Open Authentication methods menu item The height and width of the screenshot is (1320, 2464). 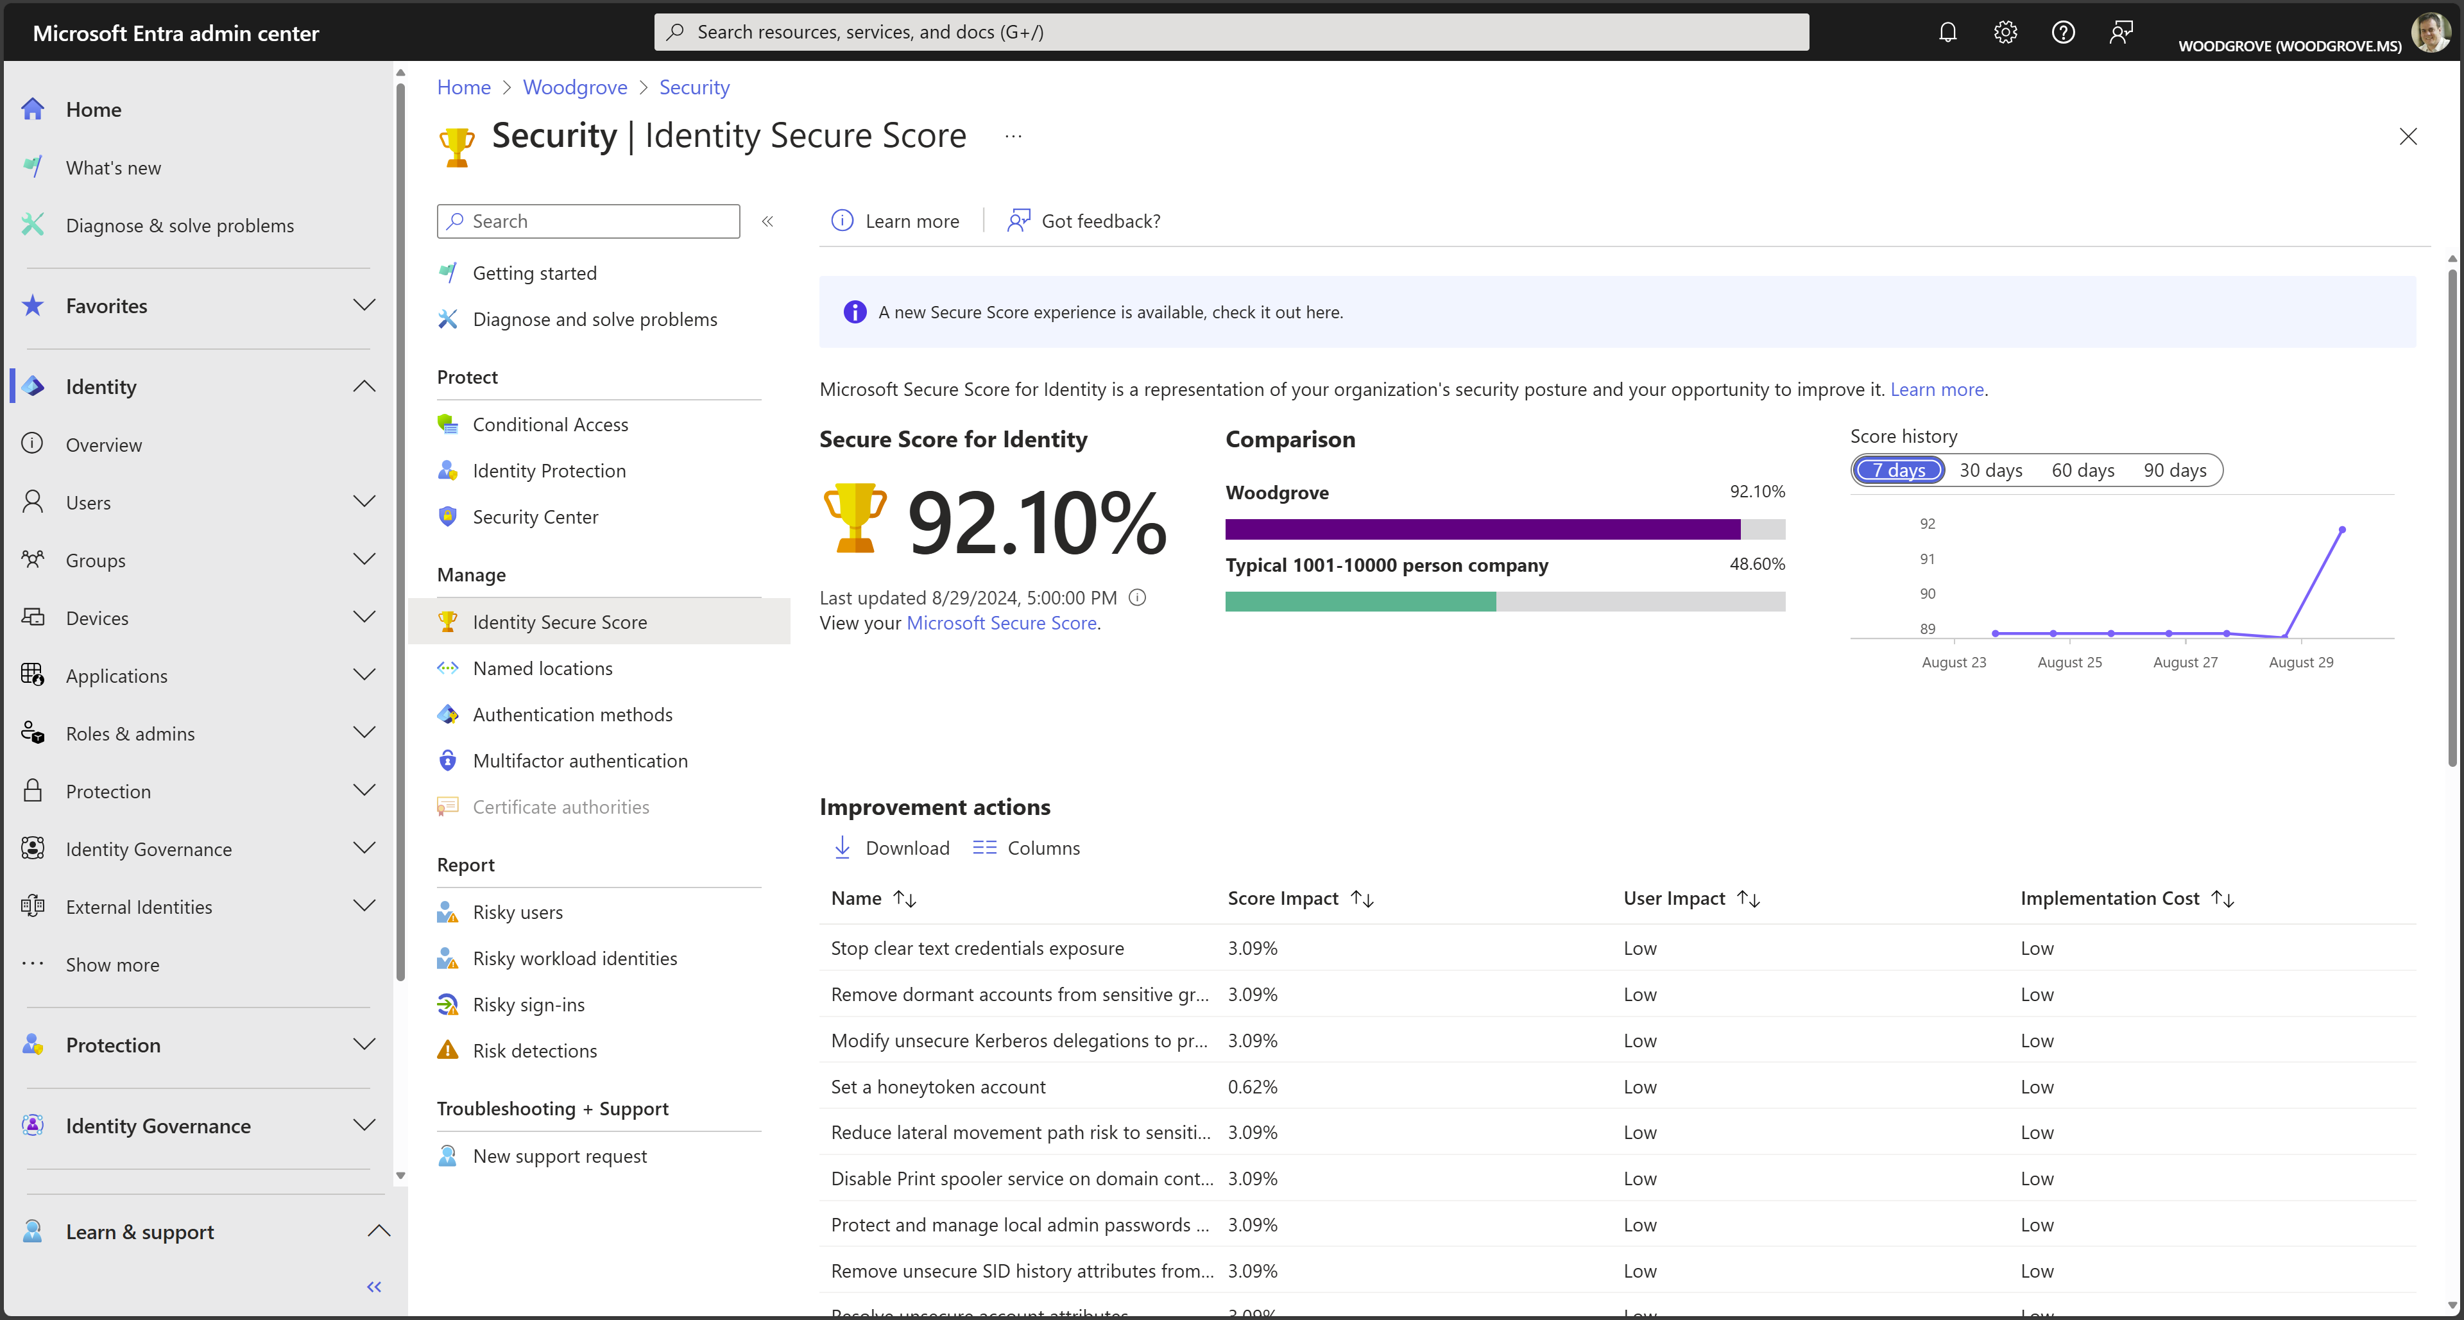tap(572, 714)
